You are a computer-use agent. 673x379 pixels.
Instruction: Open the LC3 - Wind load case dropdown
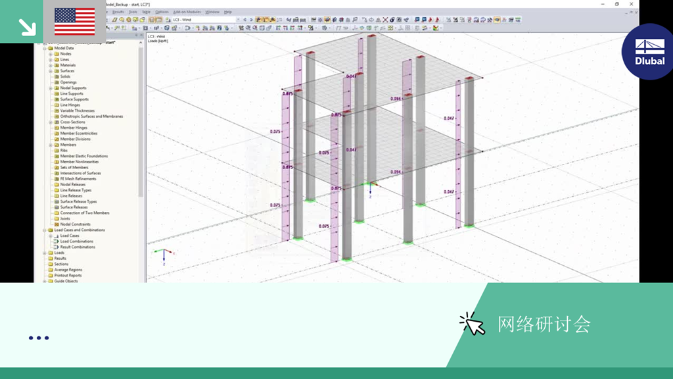238,20
